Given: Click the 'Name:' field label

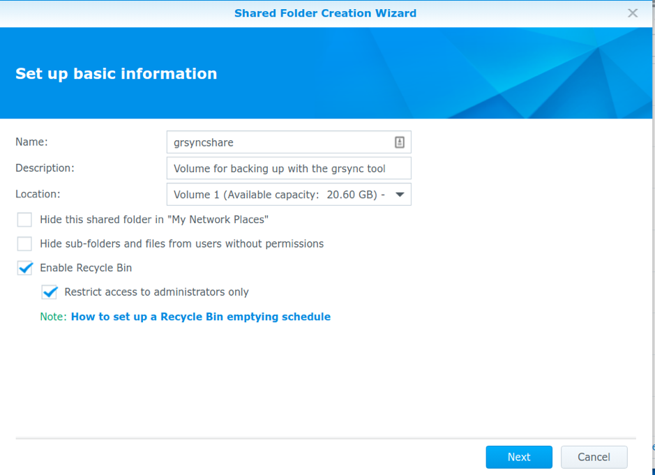Looking at the screenshot, I should [31, 142].
